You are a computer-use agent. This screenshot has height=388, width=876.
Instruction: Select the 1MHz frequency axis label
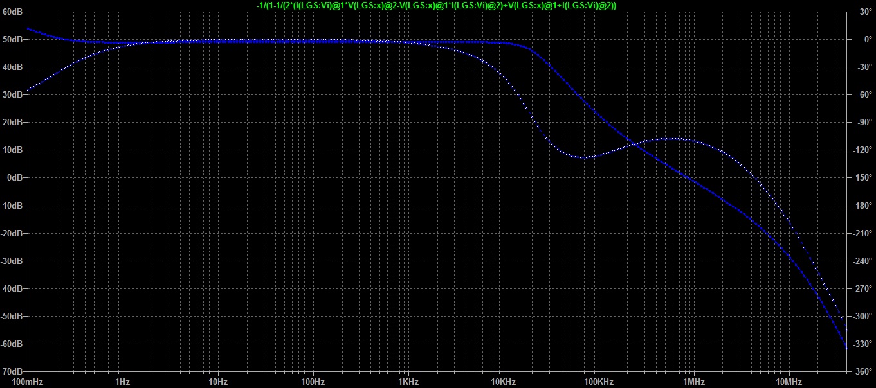[693, 382]
